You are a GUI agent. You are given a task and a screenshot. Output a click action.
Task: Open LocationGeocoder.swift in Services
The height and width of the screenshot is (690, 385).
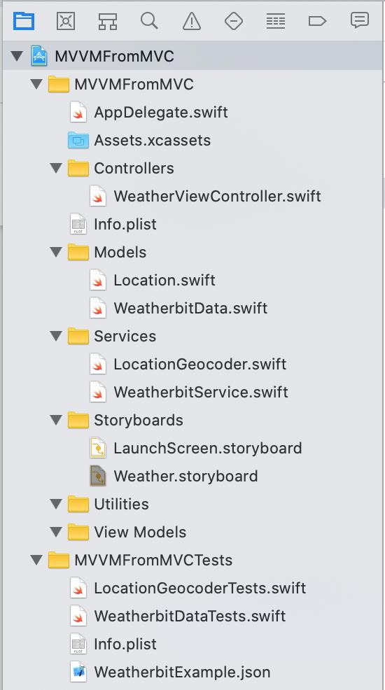(x=188, y=365)
